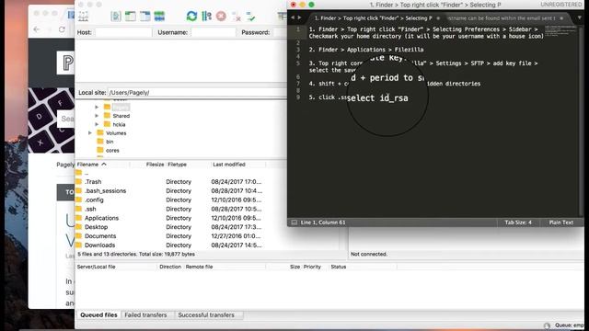Viewport: 589px width, 331px height.
Task: Select the hckia folder label in local tree
Action: click(x=119, y=125)
